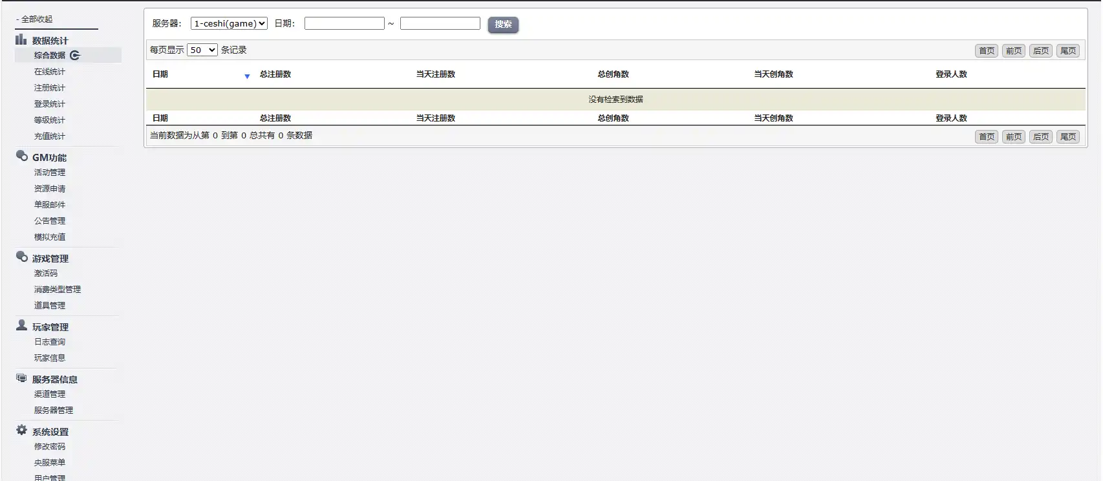Open the 服务器 dropdown showing 1-ceshi(game)
Image resolution: width=1103 pixels, height=481 pixels.
tap(229, 24)
